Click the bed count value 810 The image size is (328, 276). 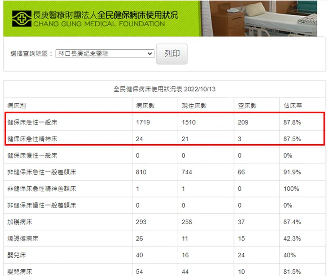141,172
